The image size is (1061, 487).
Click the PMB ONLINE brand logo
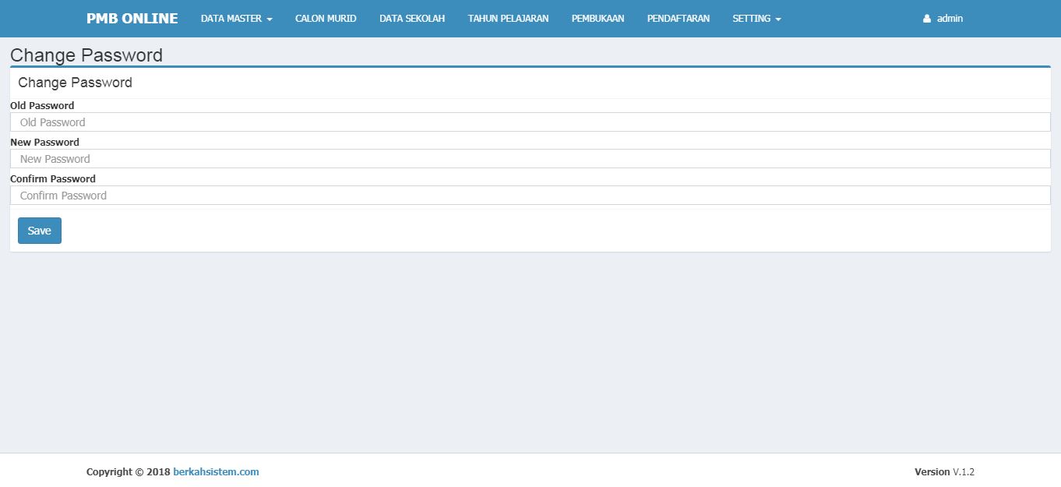click(x=132, y=19)
